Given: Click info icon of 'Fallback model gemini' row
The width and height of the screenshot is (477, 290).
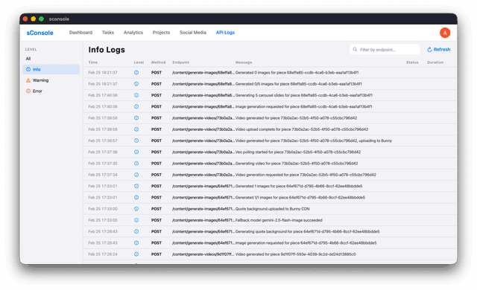Looking at the screenshot, I should pos(136,220).
